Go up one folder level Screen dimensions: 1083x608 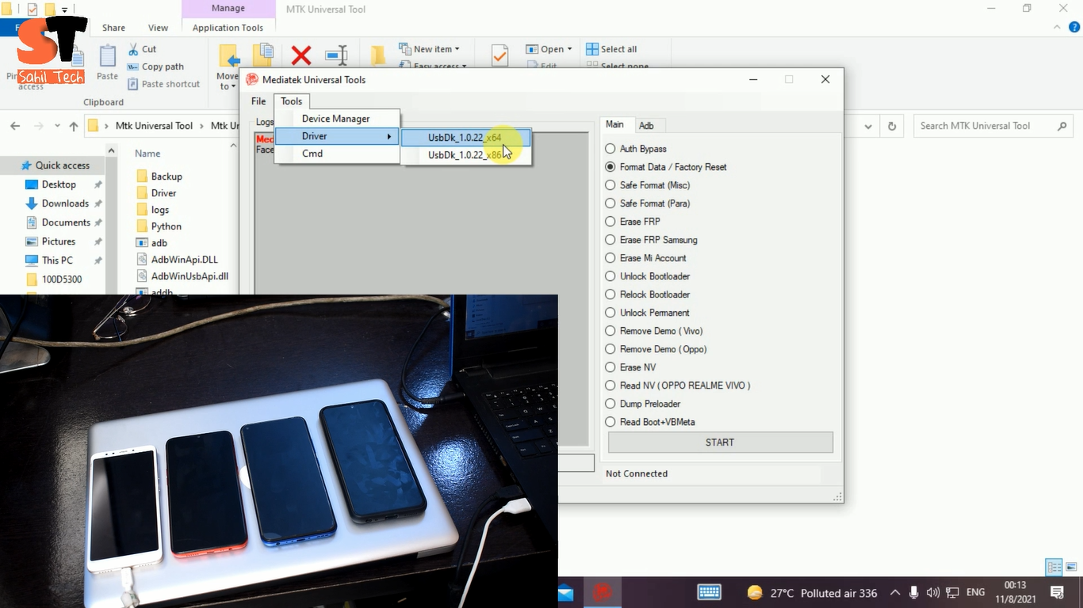click(74, 126)
